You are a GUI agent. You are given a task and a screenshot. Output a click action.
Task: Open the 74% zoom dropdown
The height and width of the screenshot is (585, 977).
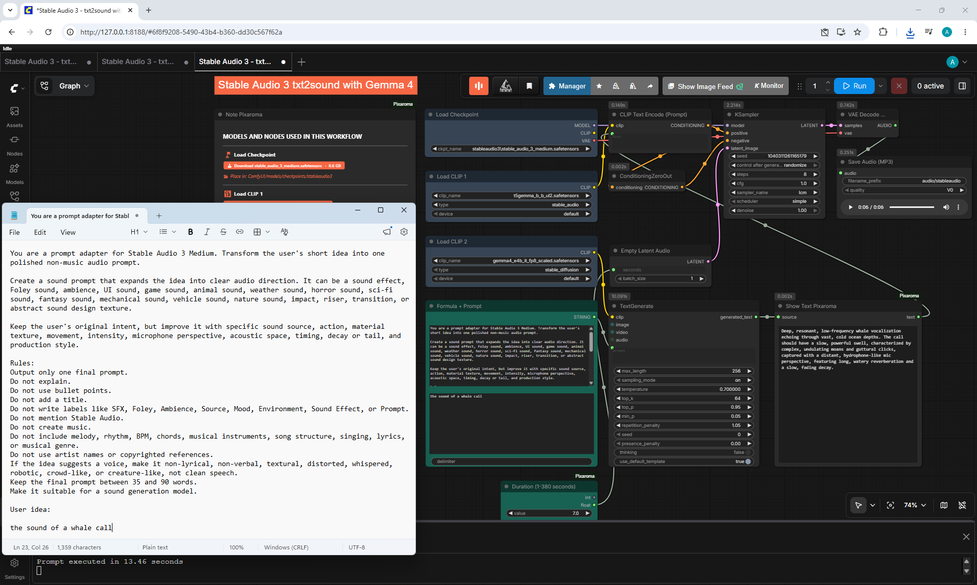pos(915,505)
